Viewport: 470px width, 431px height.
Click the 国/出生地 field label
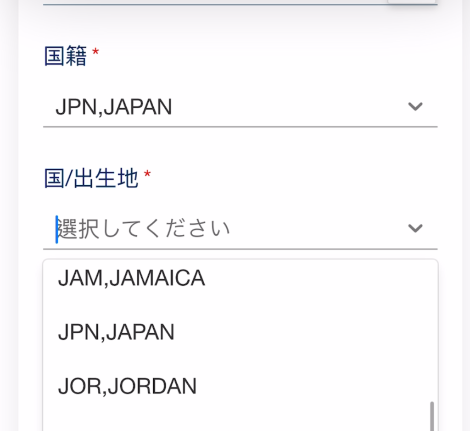coord(91,179)
